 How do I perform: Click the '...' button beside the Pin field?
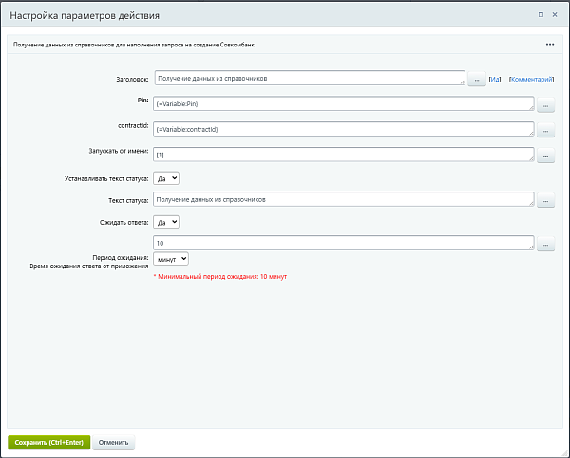click(x=545, y=105)
